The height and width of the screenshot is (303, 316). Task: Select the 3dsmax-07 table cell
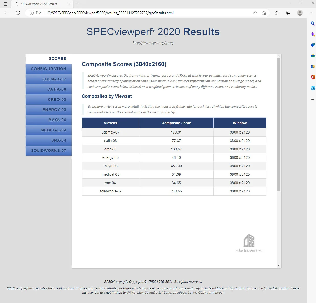click(111, 132)
